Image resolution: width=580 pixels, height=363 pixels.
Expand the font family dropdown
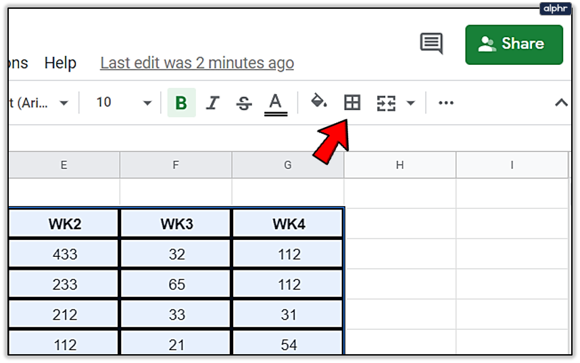pos(64,103)
